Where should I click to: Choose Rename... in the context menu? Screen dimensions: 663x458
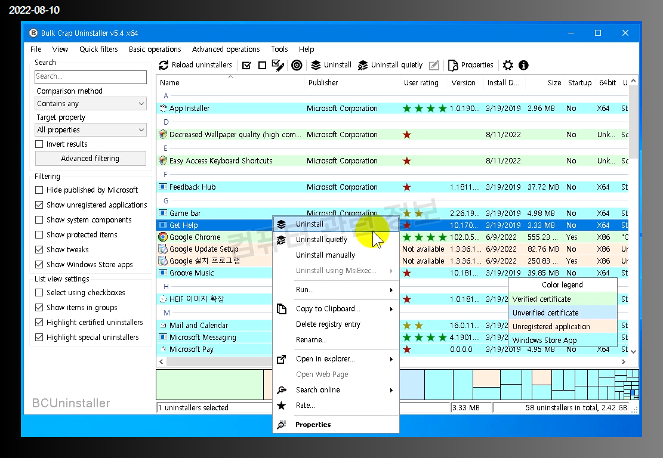(x=336, y=340)
